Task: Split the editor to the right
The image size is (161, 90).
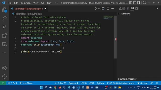Action: (108, 8)
